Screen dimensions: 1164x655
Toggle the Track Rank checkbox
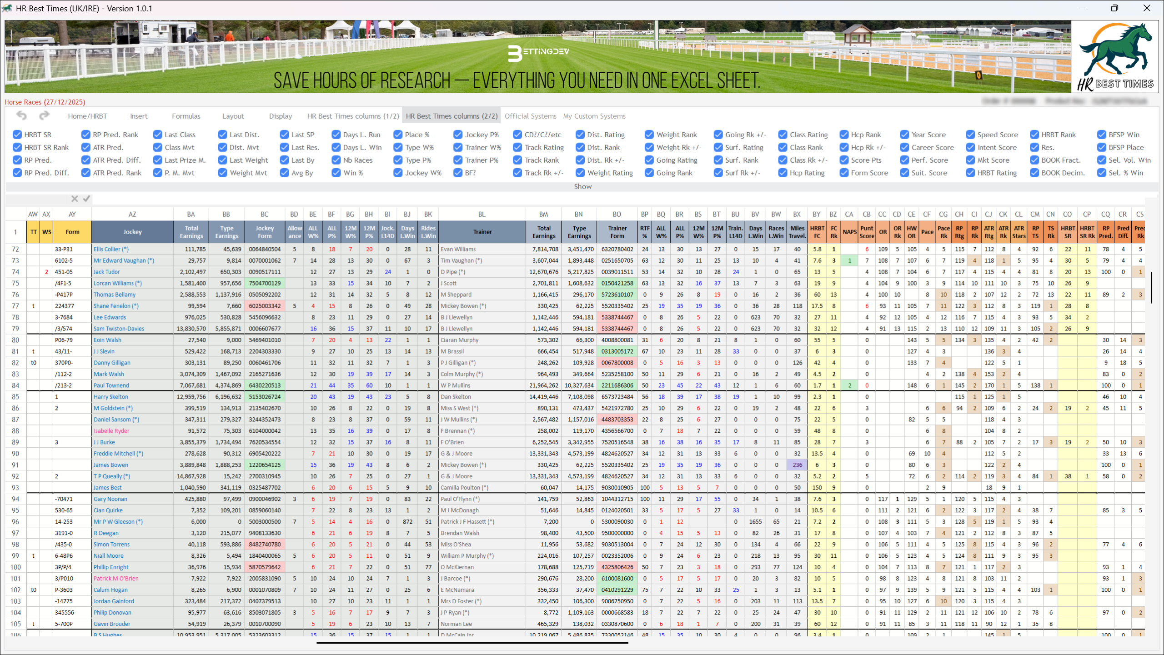517,160
